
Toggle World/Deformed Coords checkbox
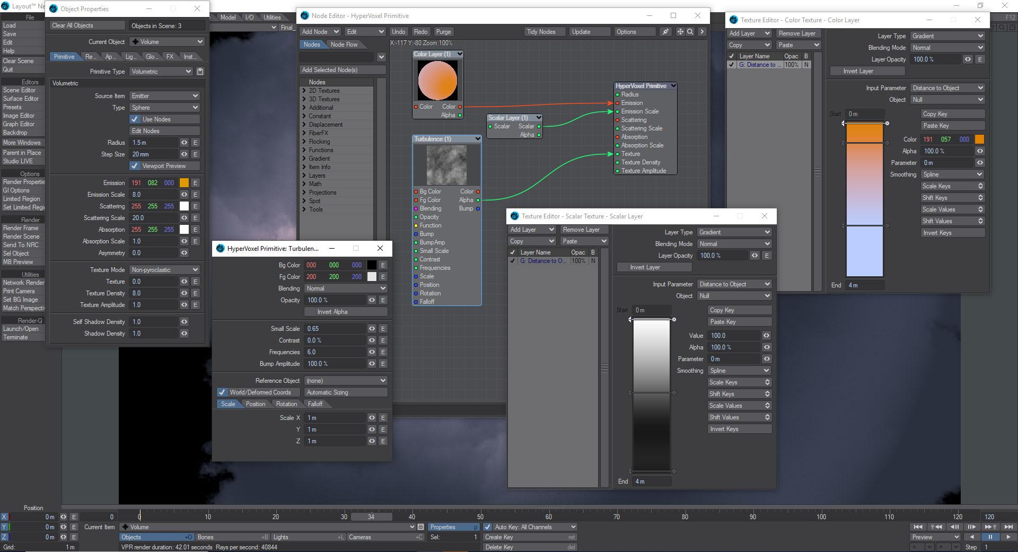[222, 392]
